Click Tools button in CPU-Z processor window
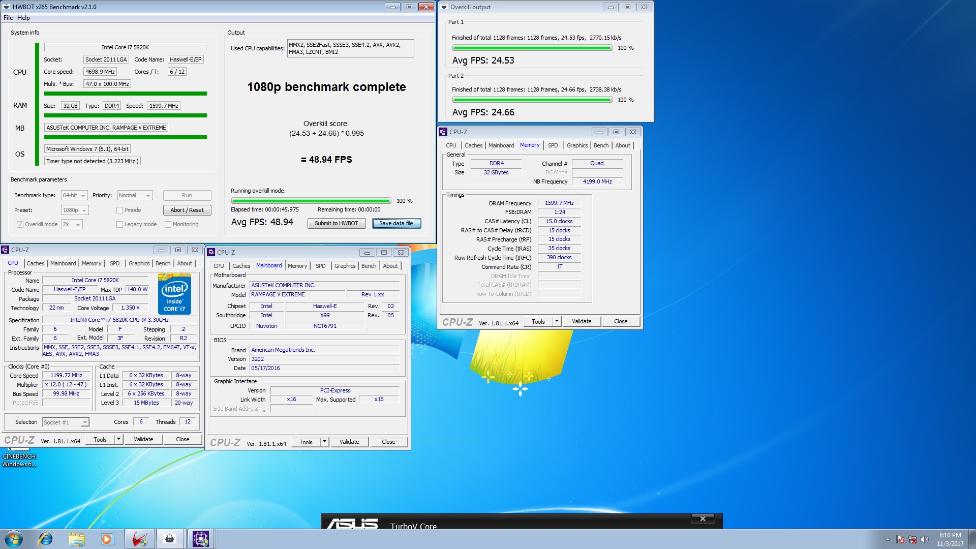 click(x=100, y=439)
